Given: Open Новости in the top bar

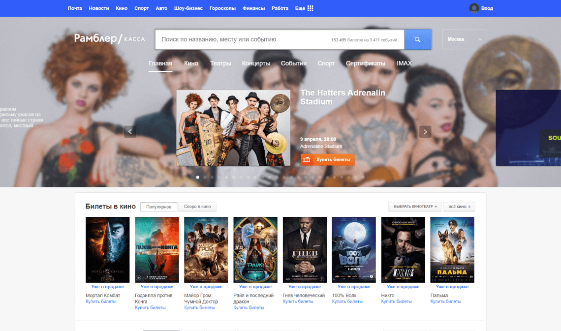Looking at the screenshot, I should 99,8.
